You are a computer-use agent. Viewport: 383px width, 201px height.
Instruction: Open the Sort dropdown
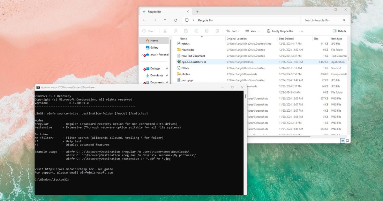233,31
